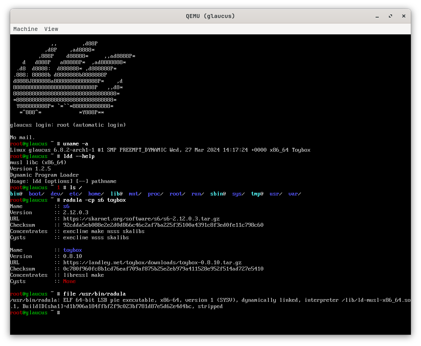Minimize the QEMU window
421x346 pixels.
click(x=377, y=16)
